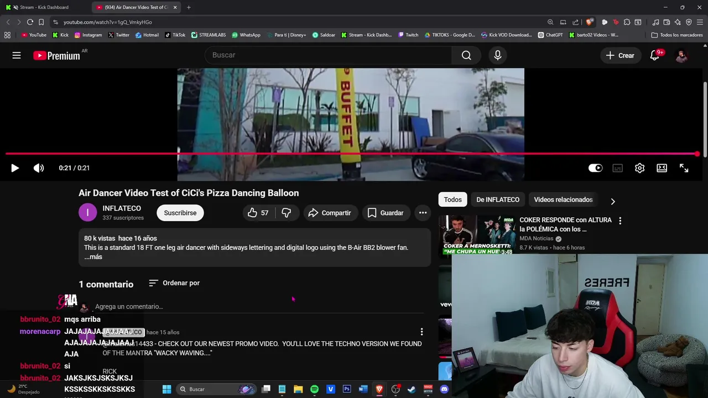Viewport: 708px width, 398px height.
Task: Open the video player settings gear
Action: pos(639,168)
